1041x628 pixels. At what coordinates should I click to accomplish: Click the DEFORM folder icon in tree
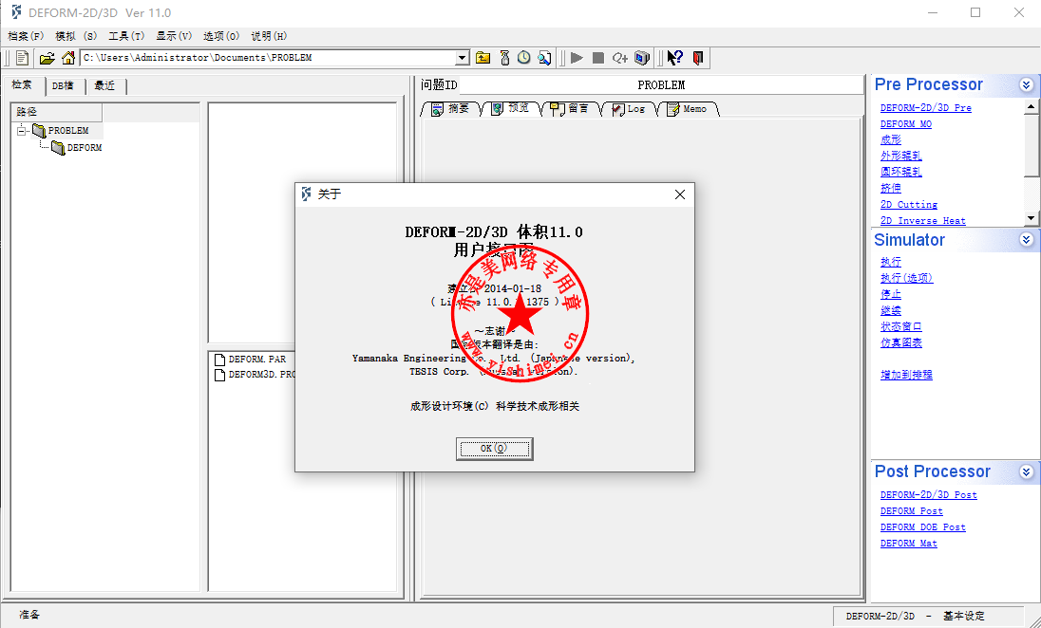coord(59,147)
